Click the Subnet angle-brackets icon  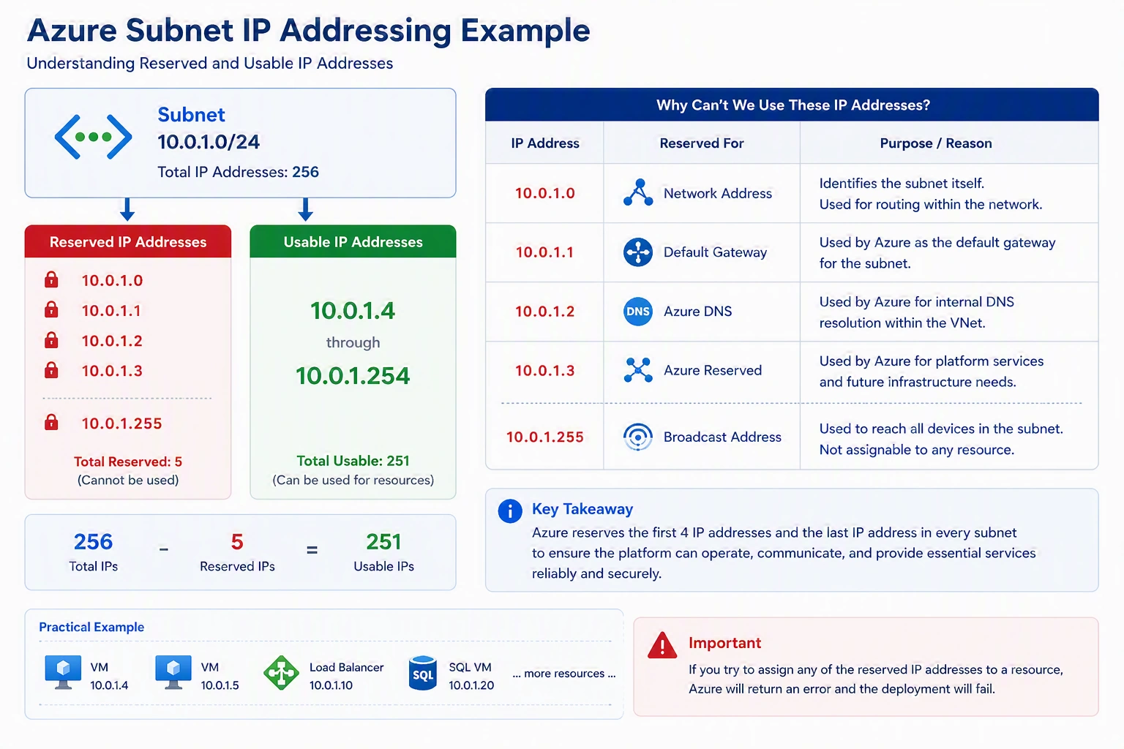pyautogui.click(x=94, y=137)
